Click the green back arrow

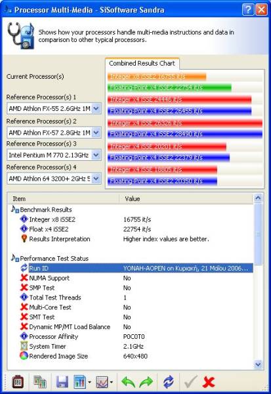(x=128, y=382)
